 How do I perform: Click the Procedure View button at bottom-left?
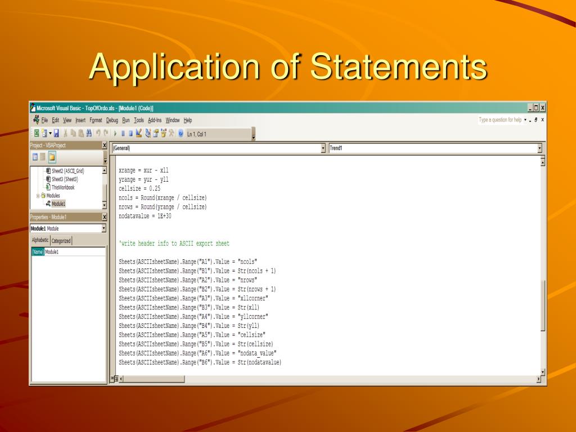click(x=112, y=379)
